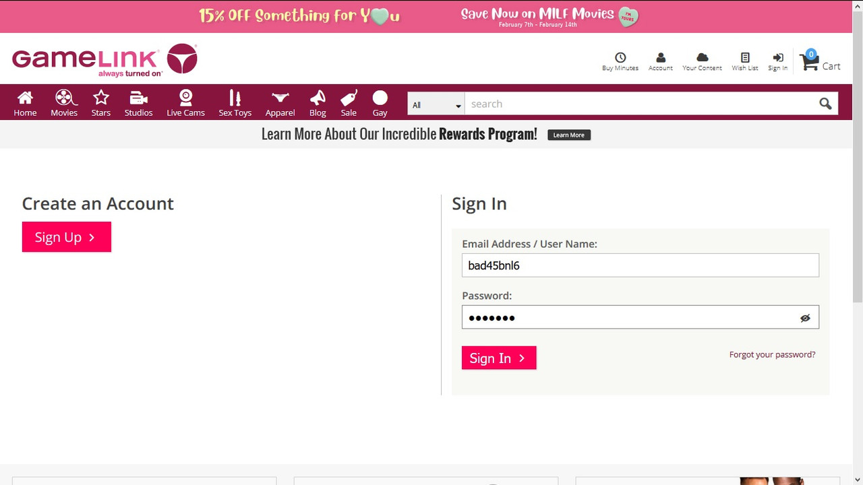Image resolution: width=863 pixels, height=485 pixels.
Task: Open the Gay section icon
Action: (380, 98)
